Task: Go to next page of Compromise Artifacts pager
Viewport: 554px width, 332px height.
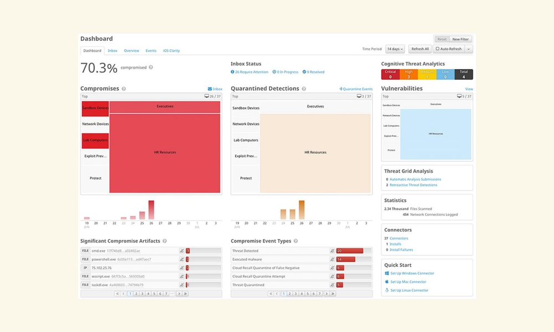Action: [179, 293]
